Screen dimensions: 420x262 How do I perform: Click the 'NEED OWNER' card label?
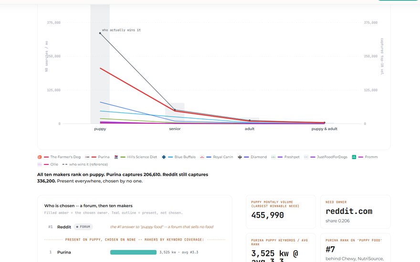coord(336,202)
